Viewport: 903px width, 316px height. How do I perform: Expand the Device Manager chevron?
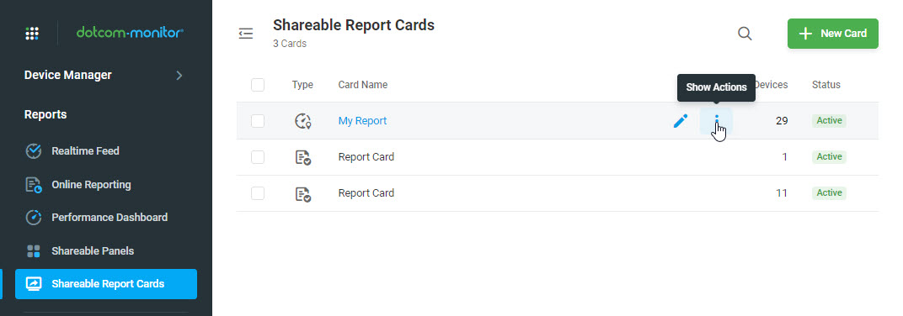coord(179,76)
